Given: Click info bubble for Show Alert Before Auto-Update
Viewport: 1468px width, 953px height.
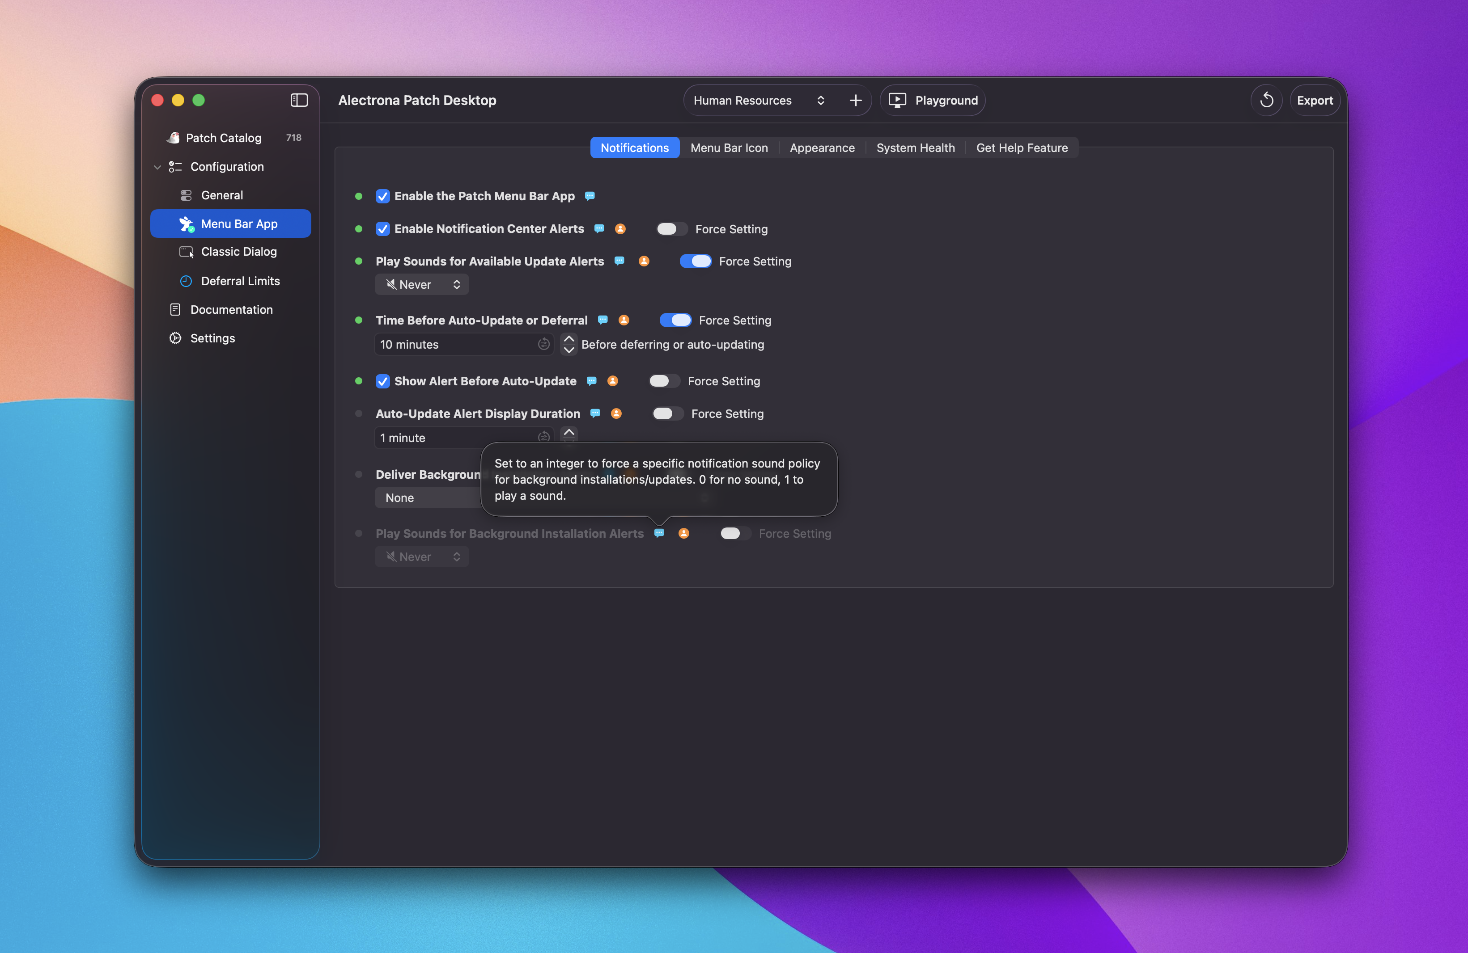Looking at the screenshot, I should pyautogui.click(x=591, y=381).
